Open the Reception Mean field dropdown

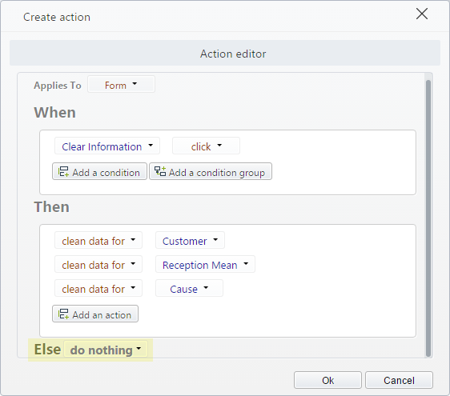coord(205,264)
